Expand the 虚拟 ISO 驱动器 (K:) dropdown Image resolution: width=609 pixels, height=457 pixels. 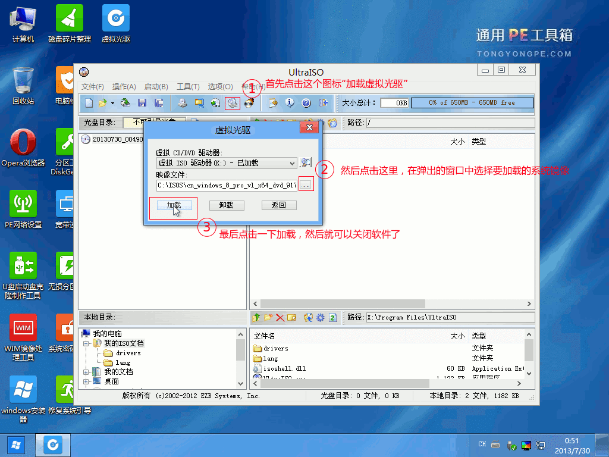click(293, 163)
